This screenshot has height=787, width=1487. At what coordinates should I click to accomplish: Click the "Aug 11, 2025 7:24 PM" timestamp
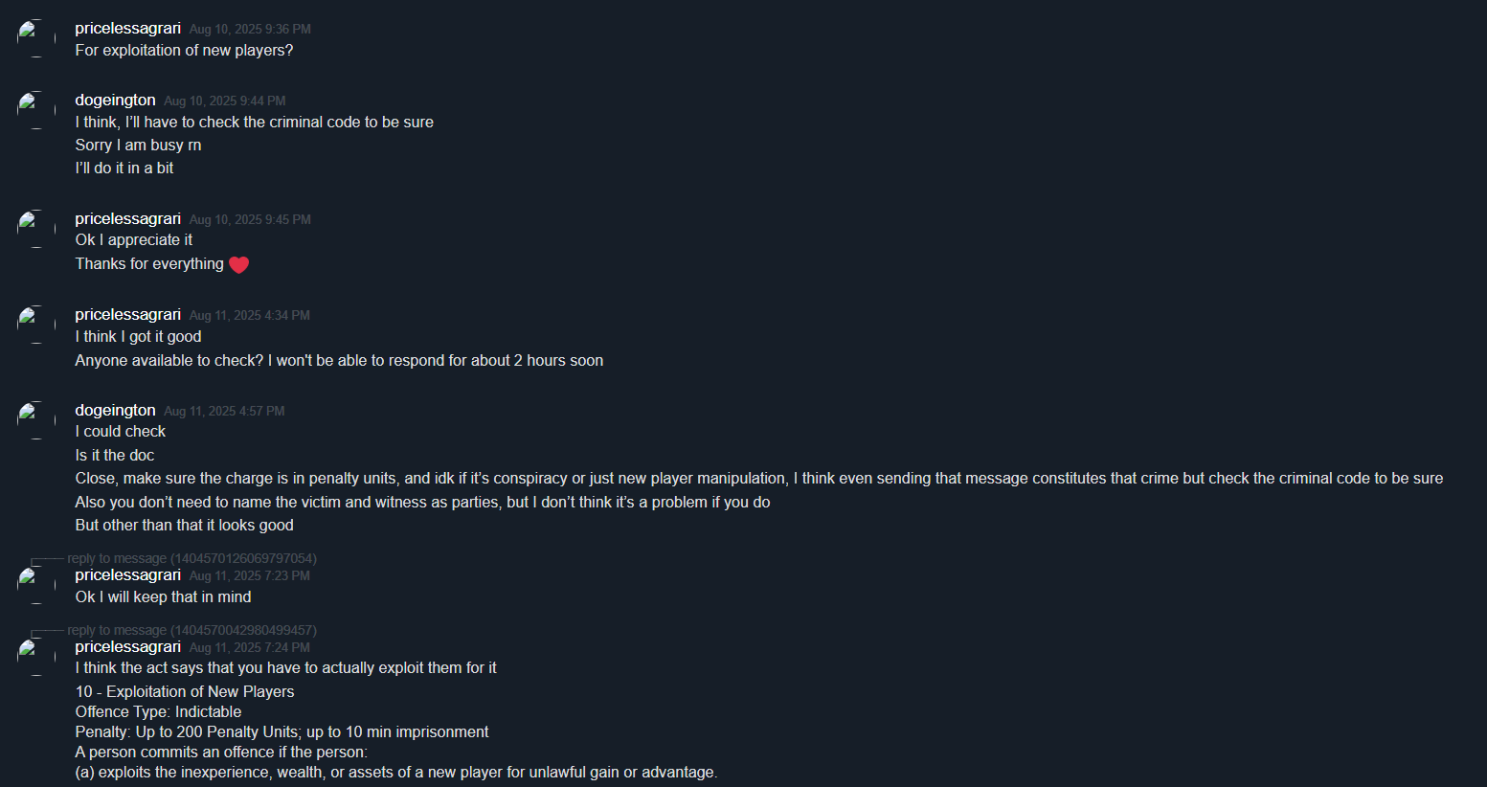coord(250,647)
